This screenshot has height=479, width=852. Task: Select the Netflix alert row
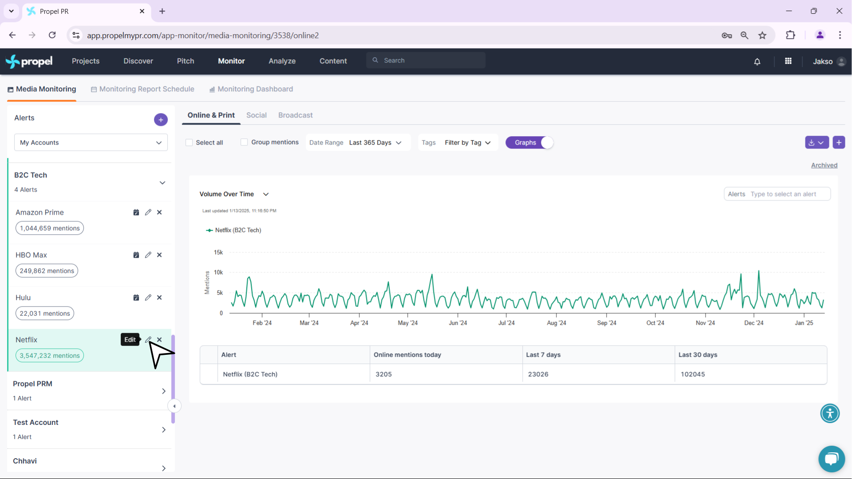coord(89,350)
